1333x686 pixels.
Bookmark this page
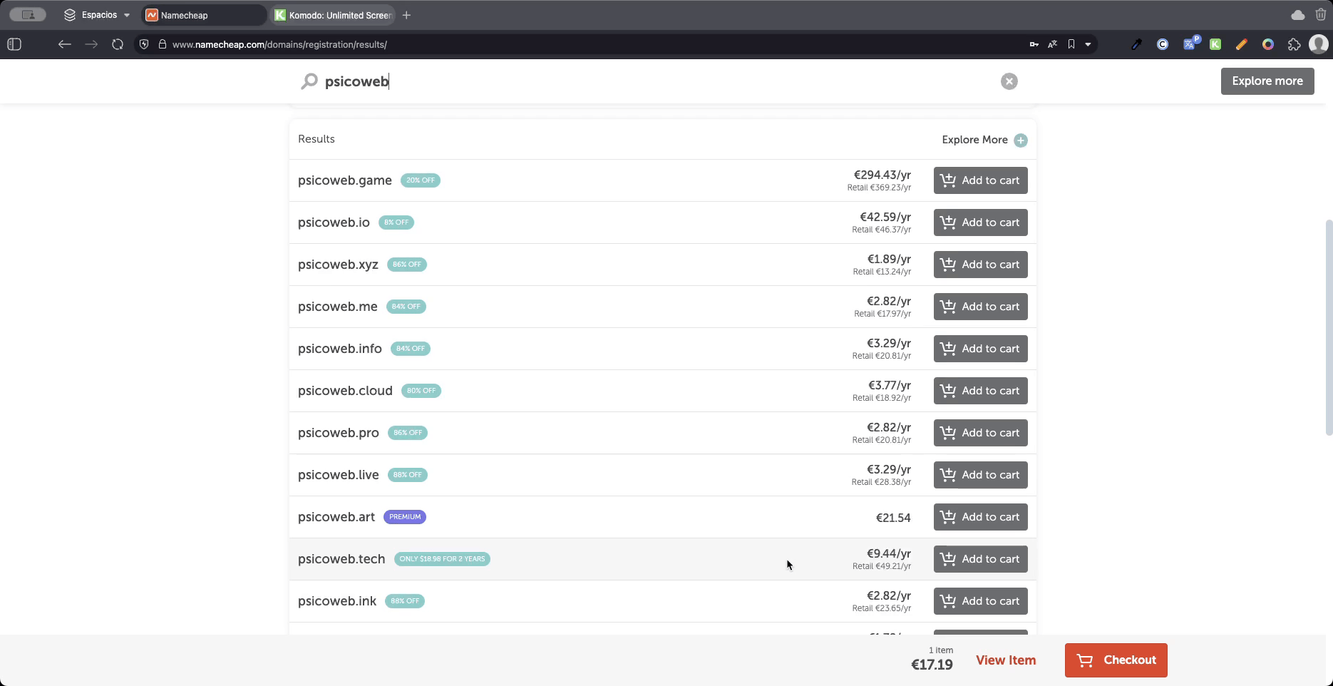(x=1071, y=44)
